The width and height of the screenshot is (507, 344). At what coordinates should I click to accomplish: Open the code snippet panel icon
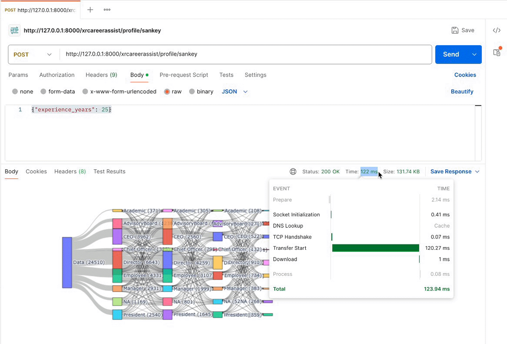coord(497,30)
